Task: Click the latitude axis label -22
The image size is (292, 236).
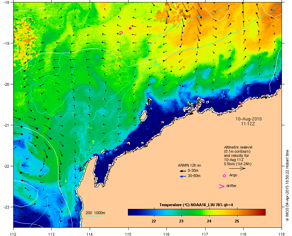Action: [x=7, y=166]
